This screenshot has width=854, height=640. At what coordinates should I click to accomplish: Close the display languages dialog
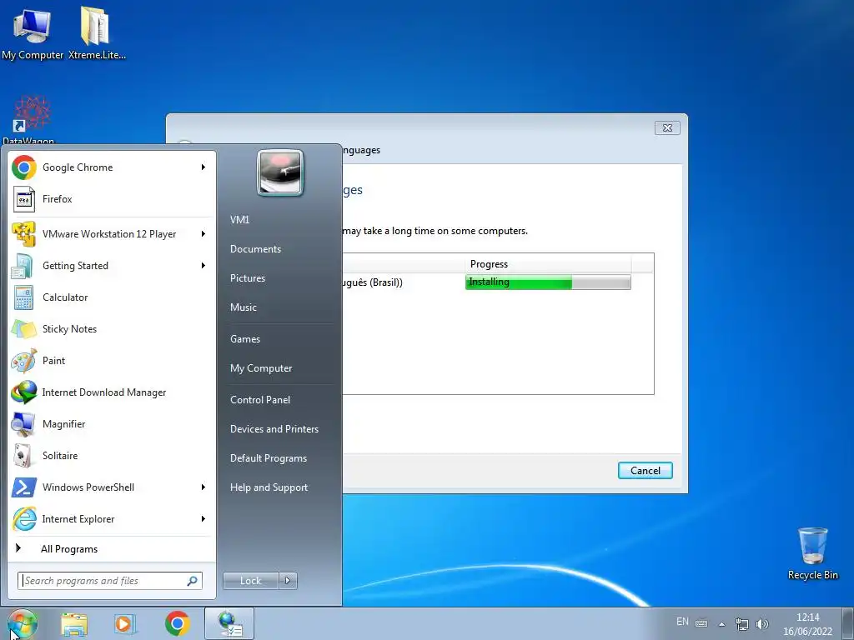(667, 127)
